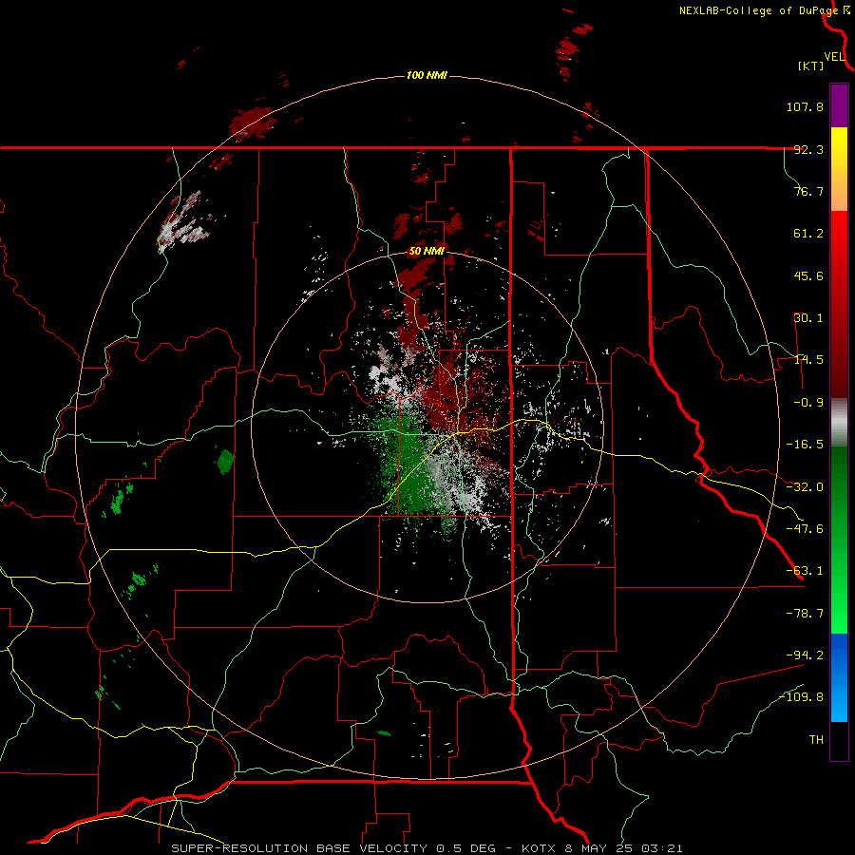The width and height of the screenshot is (855, 855).
Task: Click the -16.5 velocity scale label
Action: [805, 445]
